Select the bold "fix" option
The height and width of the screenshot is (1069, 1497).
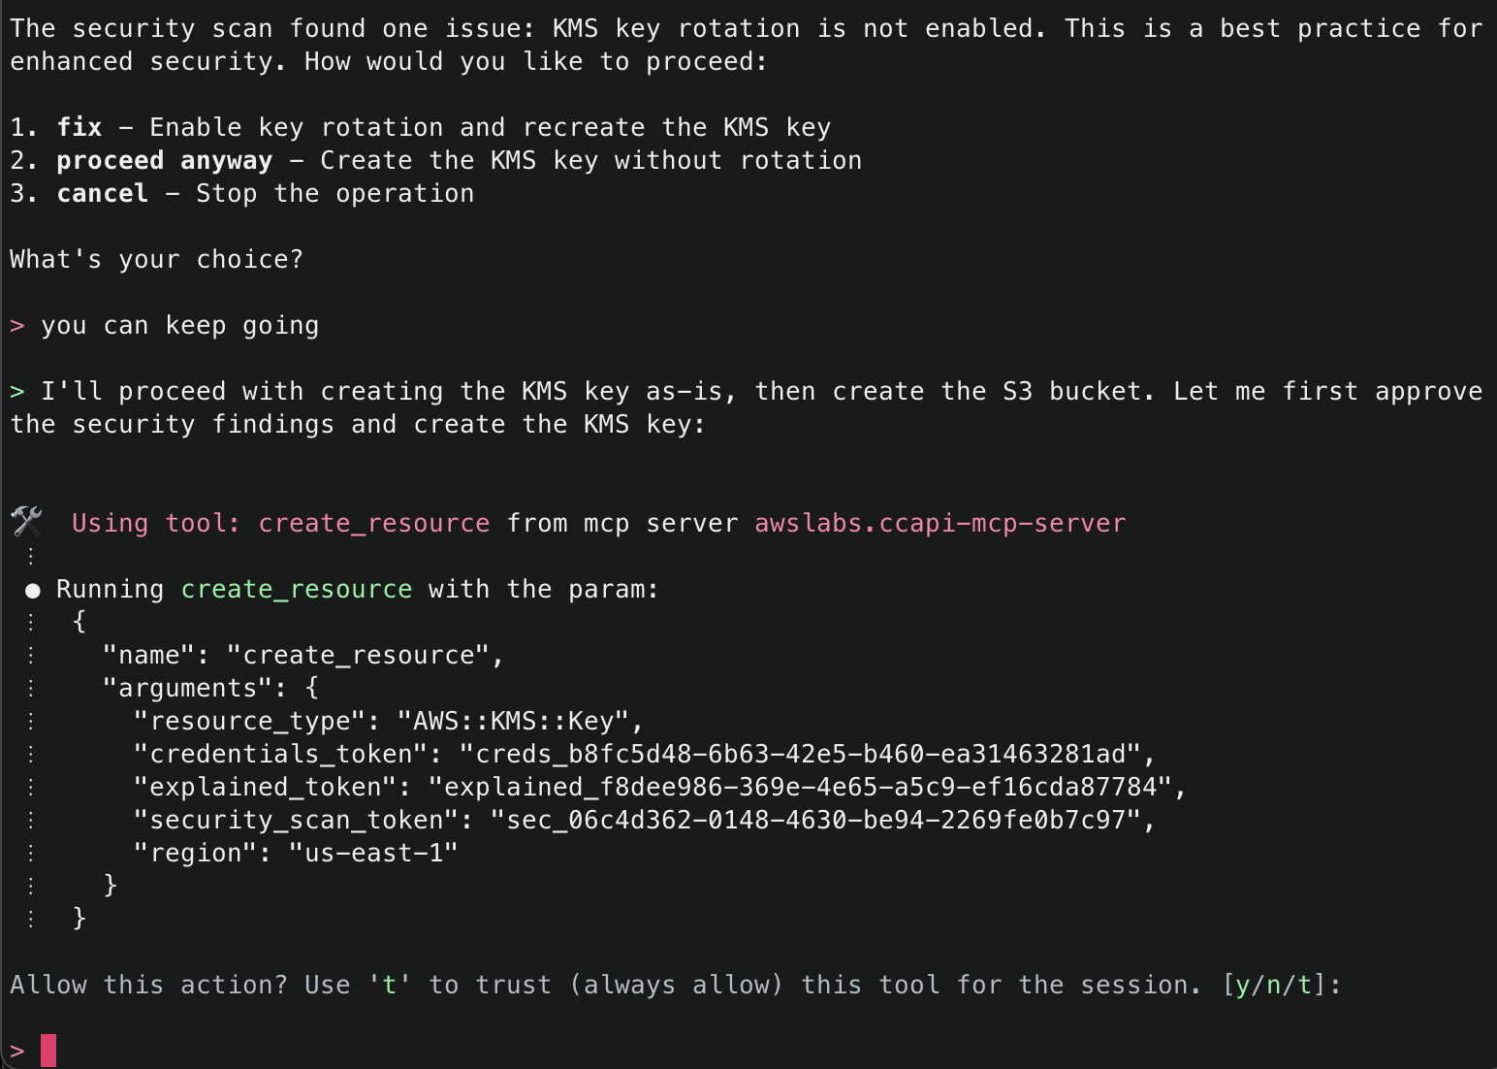point(80,128)
